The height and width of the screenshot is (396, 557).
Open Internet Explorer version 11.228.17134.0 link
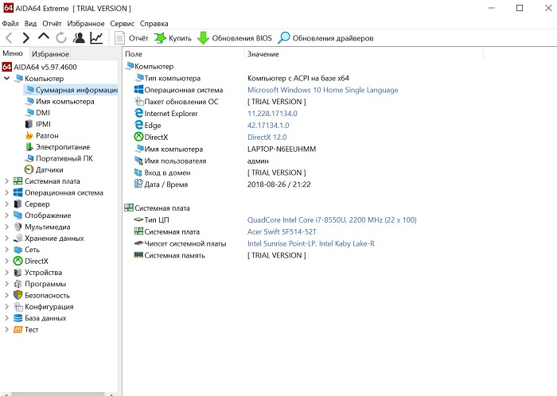point(272,113)
